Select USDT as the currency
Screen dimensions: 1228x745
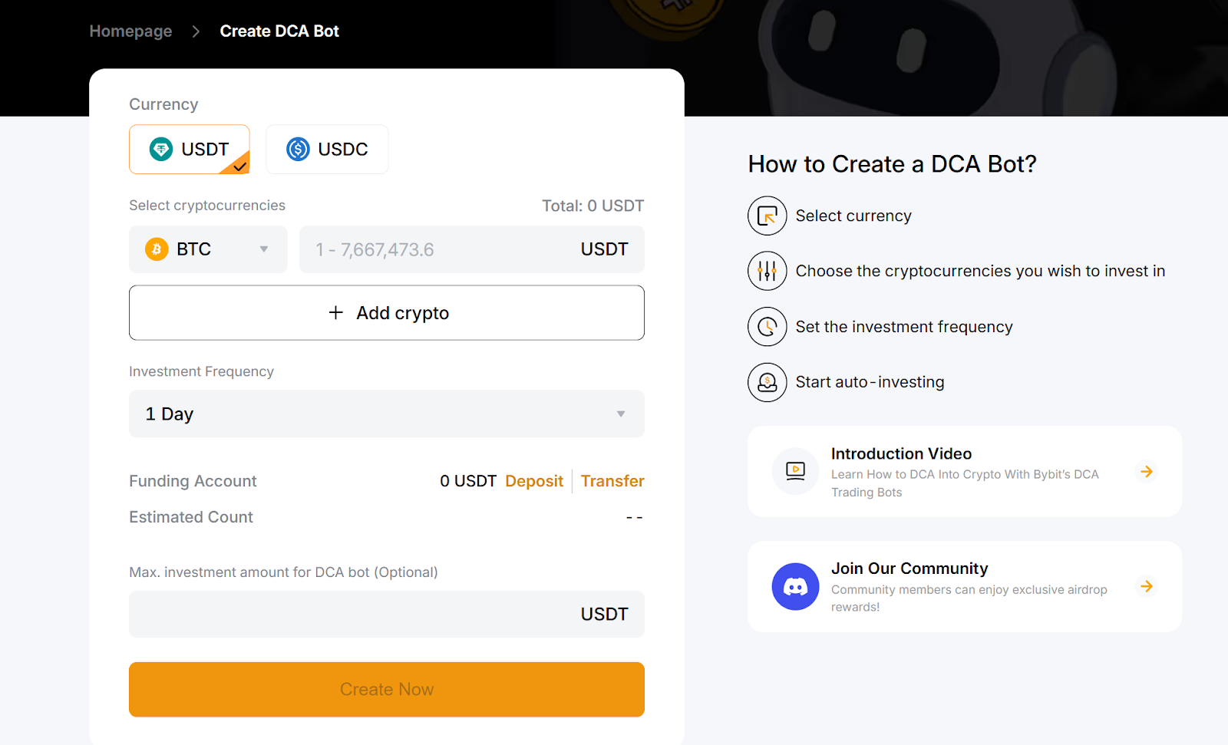point(190,150)
